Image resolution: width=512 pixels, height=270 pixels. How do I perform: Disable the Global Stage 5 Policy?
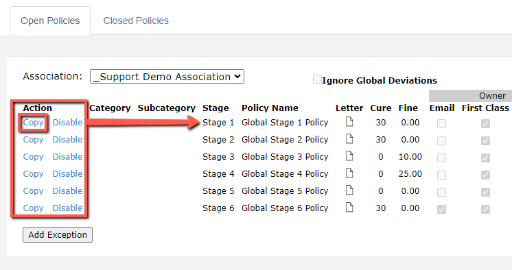[67, 191]
